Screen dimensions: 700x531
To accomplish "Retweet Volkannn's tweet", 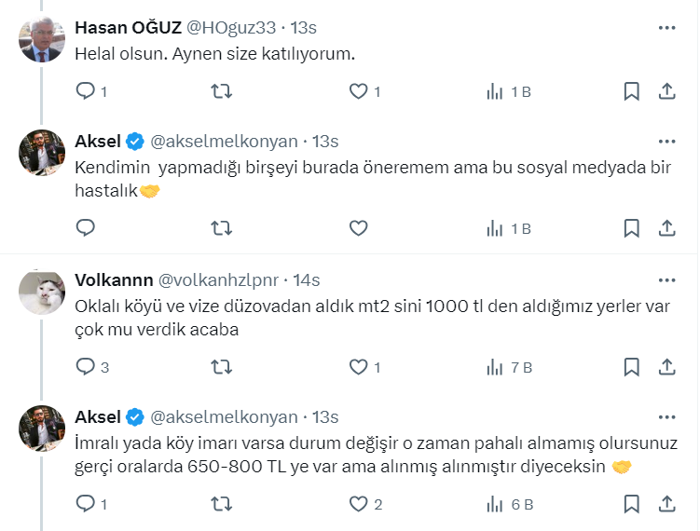I will (x=222, y=367).
